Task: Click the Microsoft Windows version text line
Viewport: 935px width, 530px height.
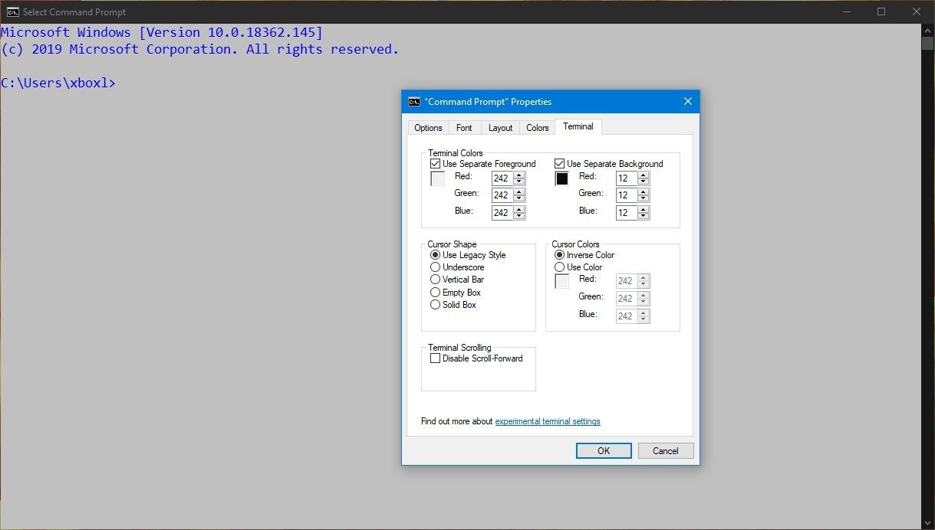Action: coord(162,32)
